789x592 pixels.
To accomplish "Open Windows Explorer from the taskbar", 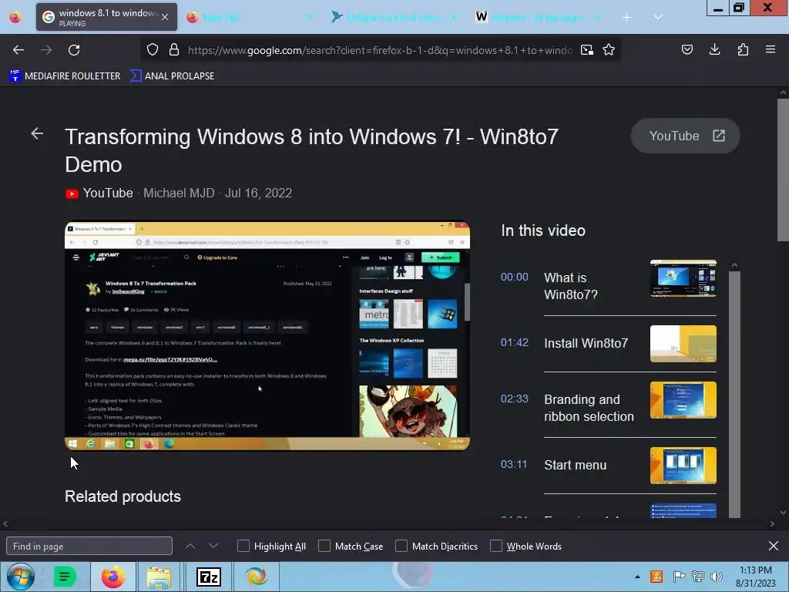I will [159, 577].
